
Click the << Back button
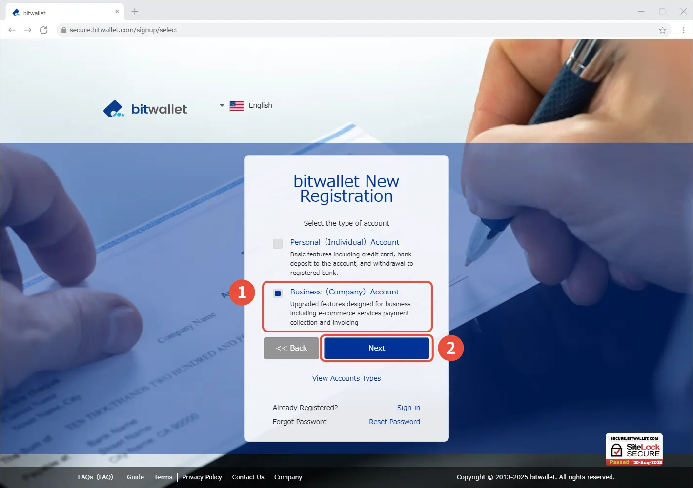coord(291,348)
